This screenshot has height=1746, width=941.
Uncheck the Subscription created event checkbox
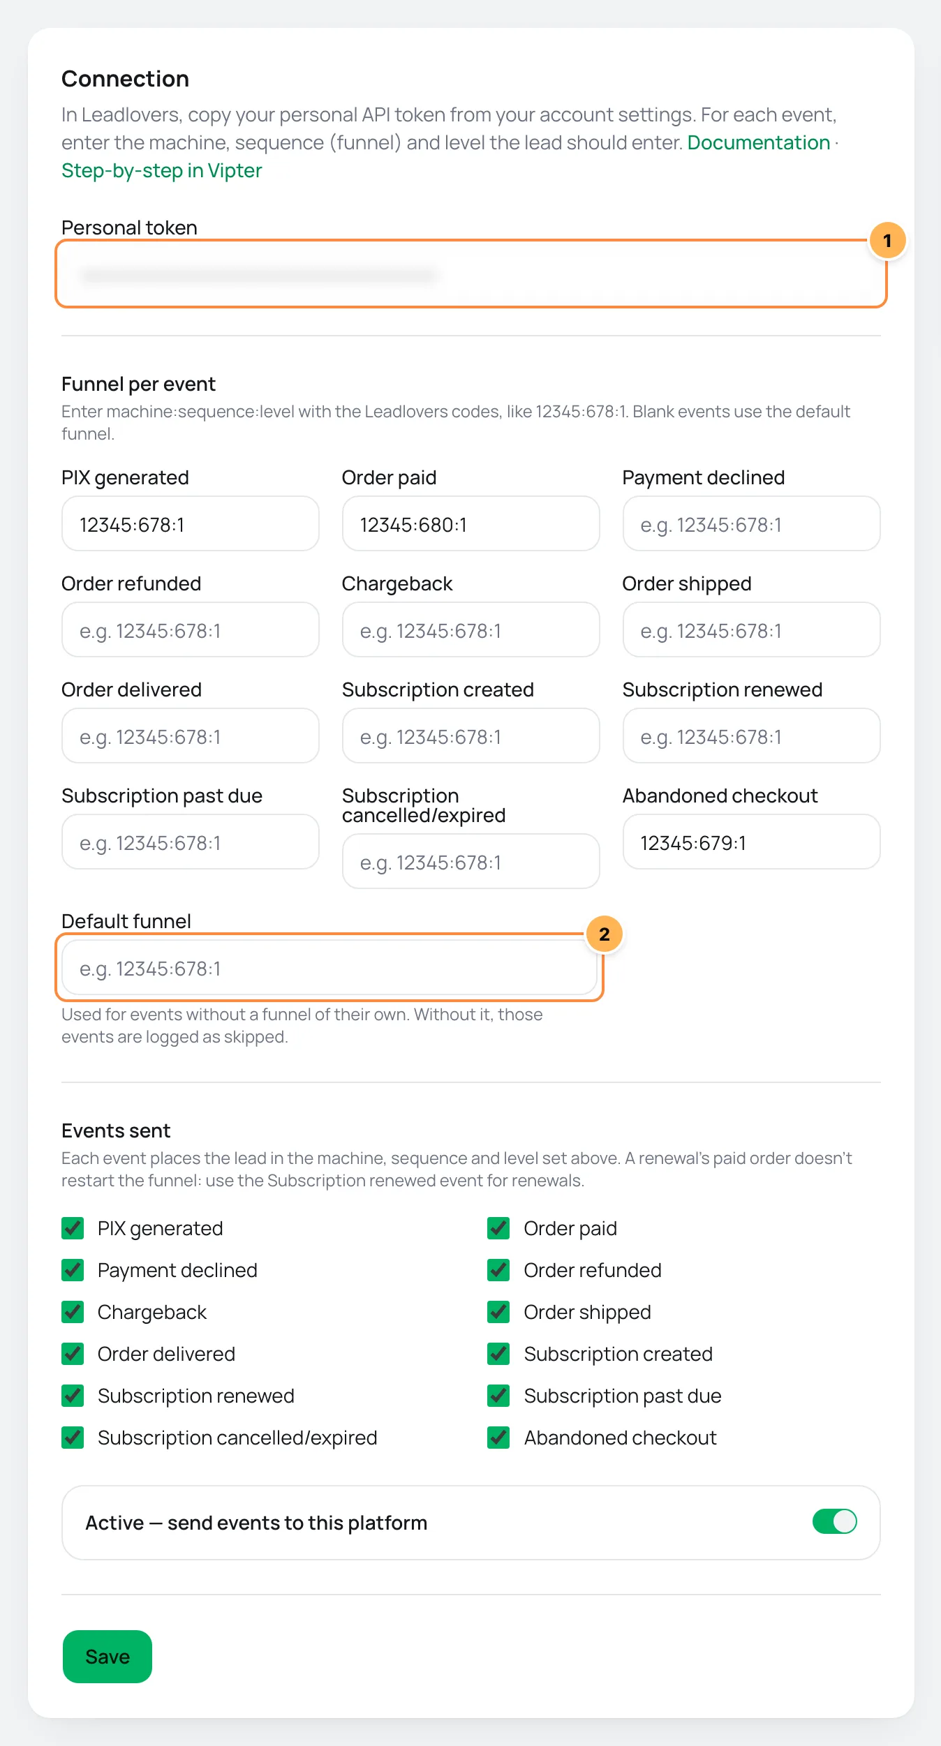498,1354
